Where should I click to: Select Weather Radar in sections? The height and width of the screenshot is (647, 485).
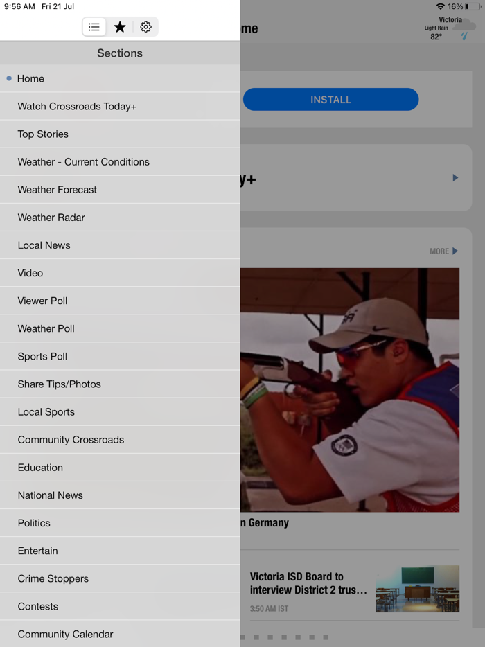(x=120, y=218)
